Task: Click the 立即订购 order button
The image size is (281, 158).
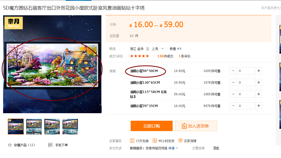Action: [151, 126]
